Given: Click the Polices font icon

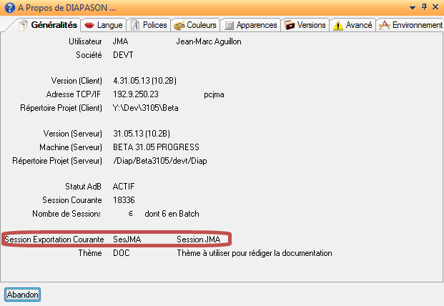Looking at the screenshot, I should pos(135,25).
